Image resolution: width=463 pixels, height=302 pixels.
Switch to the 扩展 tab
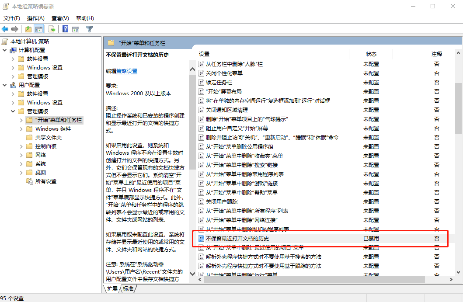[112, 289]
